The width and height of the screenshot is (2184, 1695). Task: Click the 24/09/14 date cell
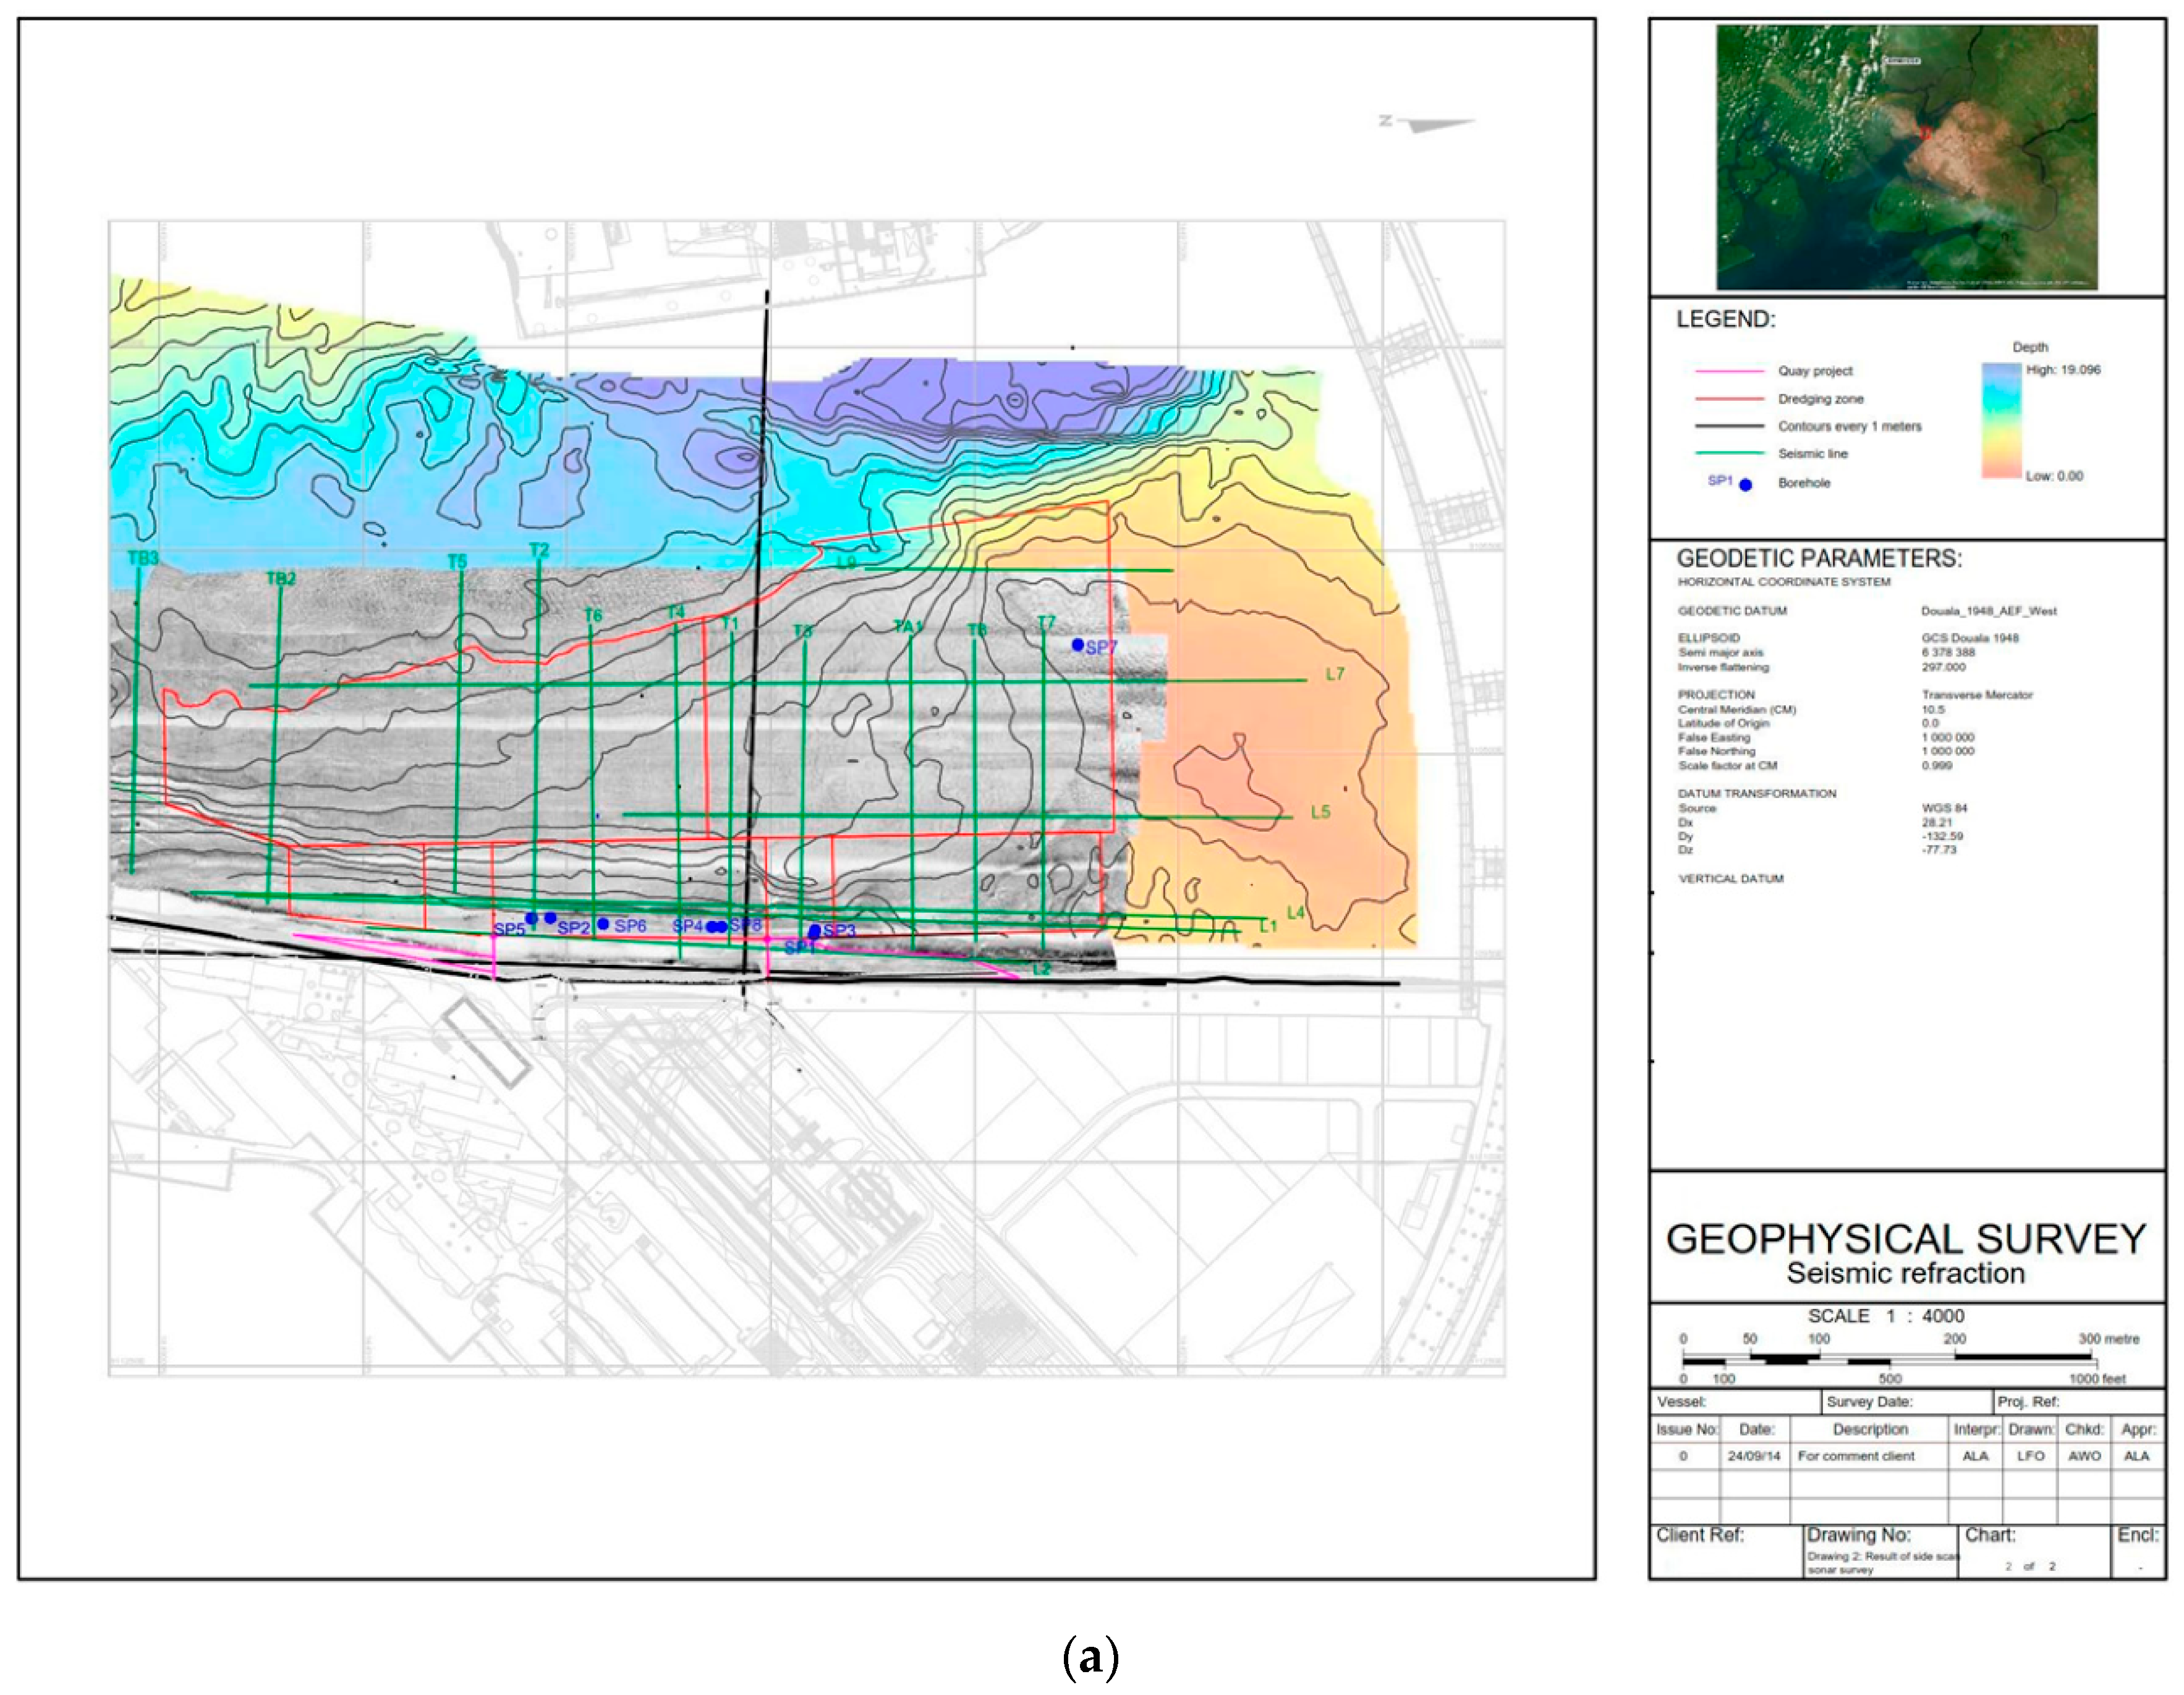point(1754,1456)
